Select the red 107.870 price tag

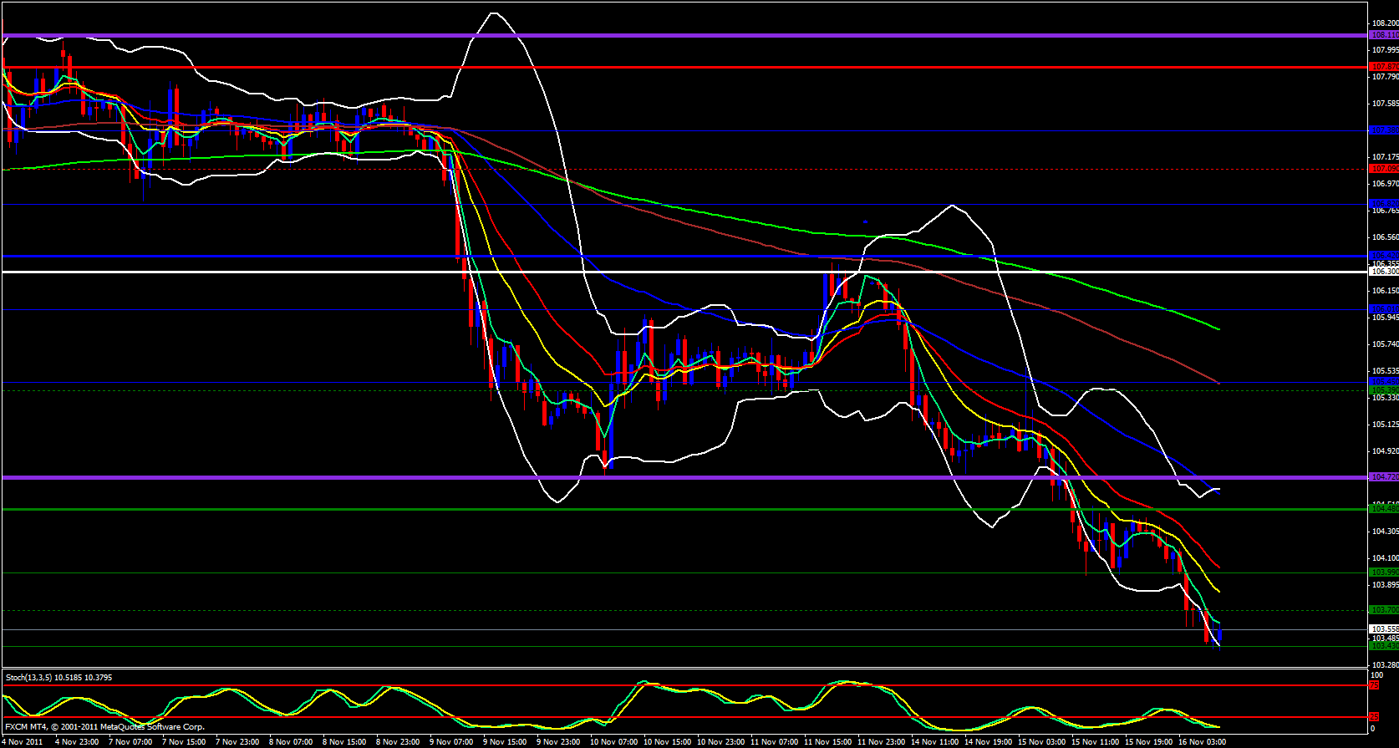pos(1384,67)
